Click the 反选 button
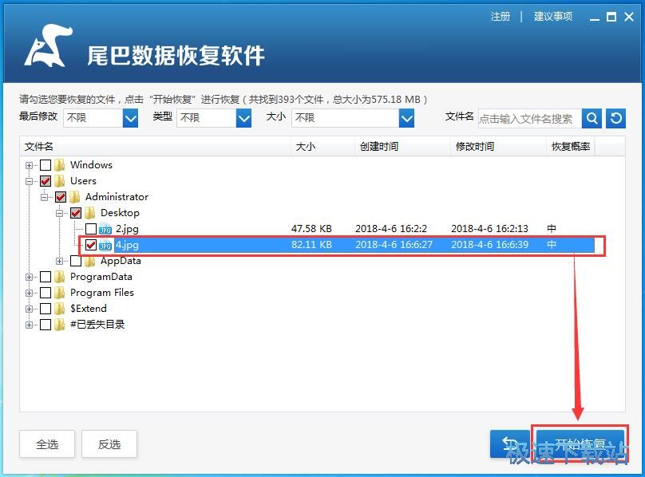Viewport: 645px width, 477px height. pyautogui.click(x=109, y=444)
